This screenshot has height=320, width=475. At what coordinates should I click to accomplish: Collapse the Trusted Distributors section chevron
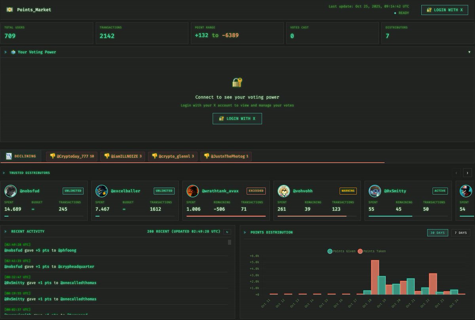[4, 173]
